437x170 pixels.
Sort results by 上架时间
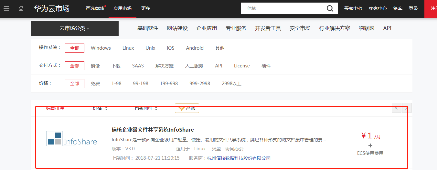[x=145, y=108]
